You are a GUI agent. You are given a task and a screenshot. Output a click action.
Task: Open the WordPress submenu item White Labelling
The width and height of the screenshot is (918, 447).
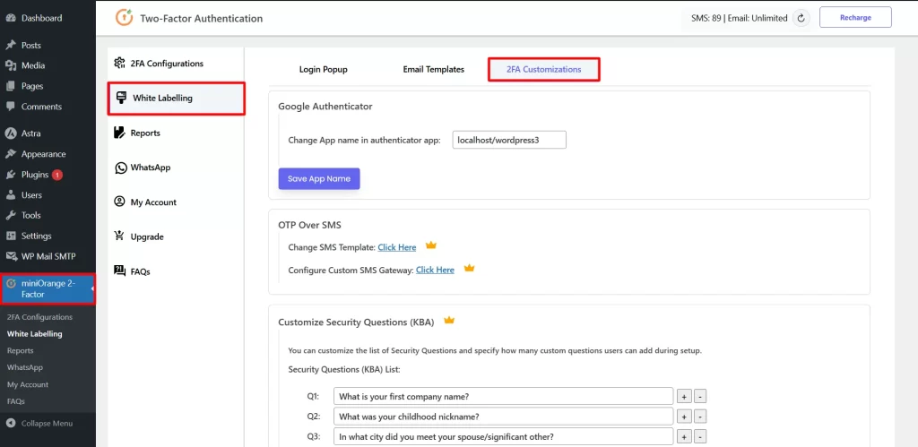35,334
